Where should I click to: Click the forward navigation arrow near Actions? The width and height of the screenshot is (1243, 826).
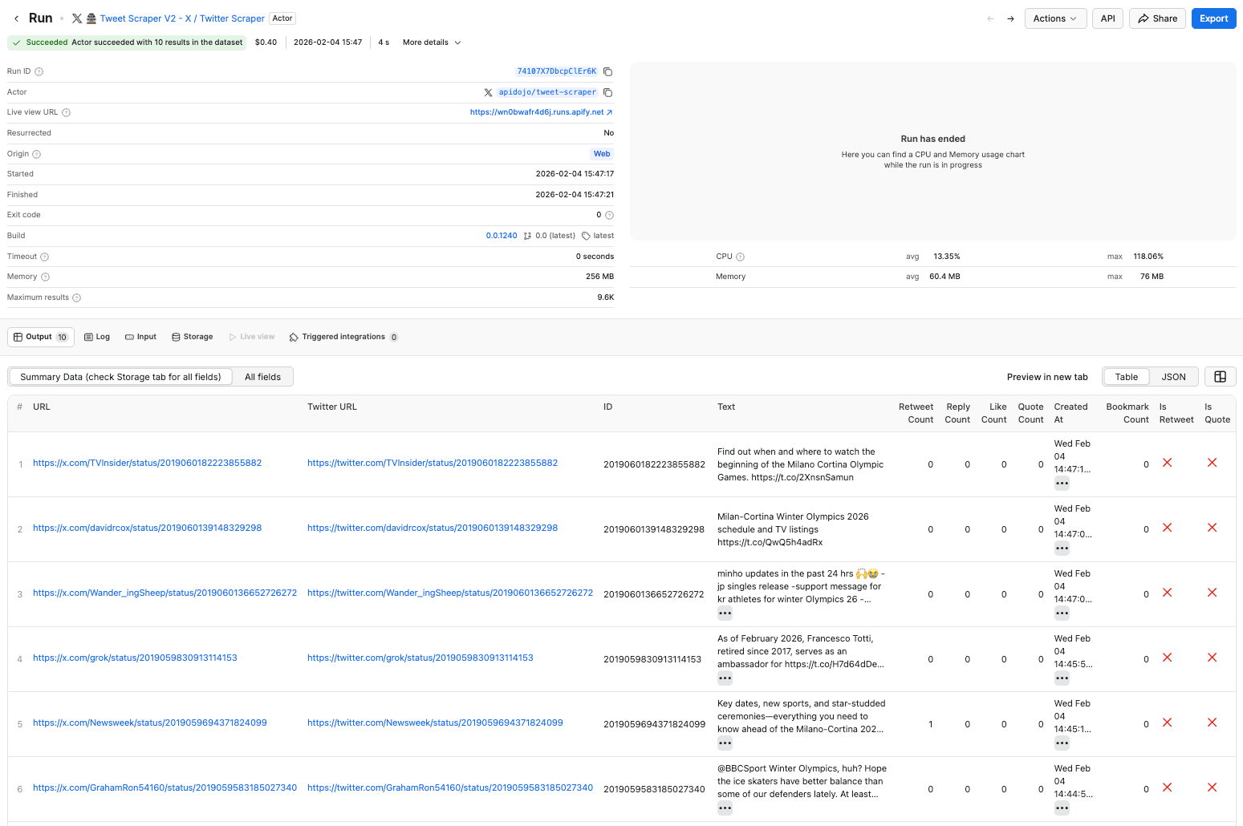(x=1010, y=18)
